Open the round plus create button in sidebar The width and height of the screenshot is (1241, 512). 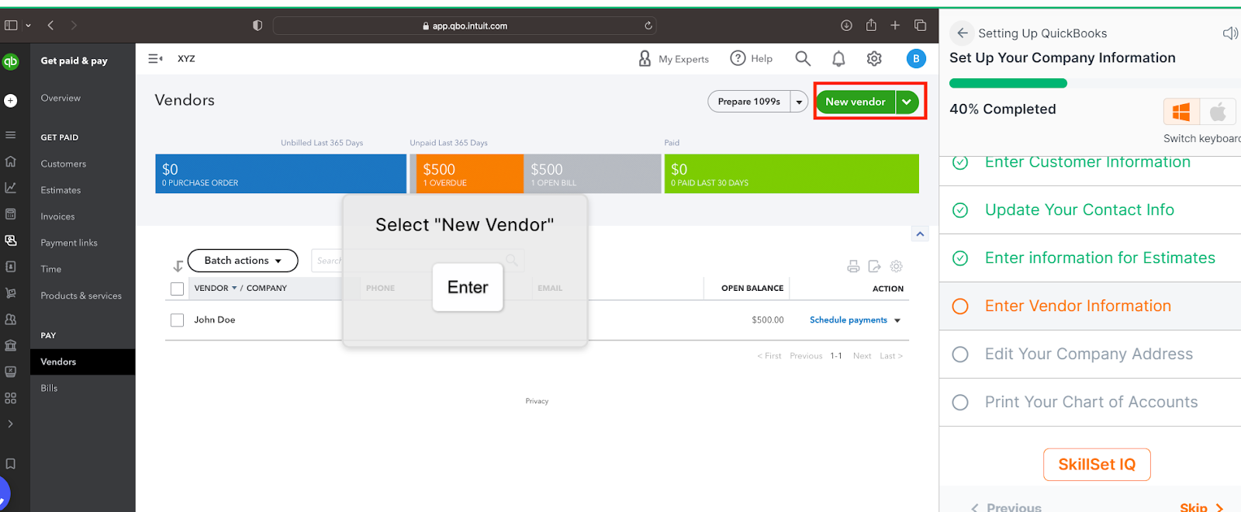point(11,101)
